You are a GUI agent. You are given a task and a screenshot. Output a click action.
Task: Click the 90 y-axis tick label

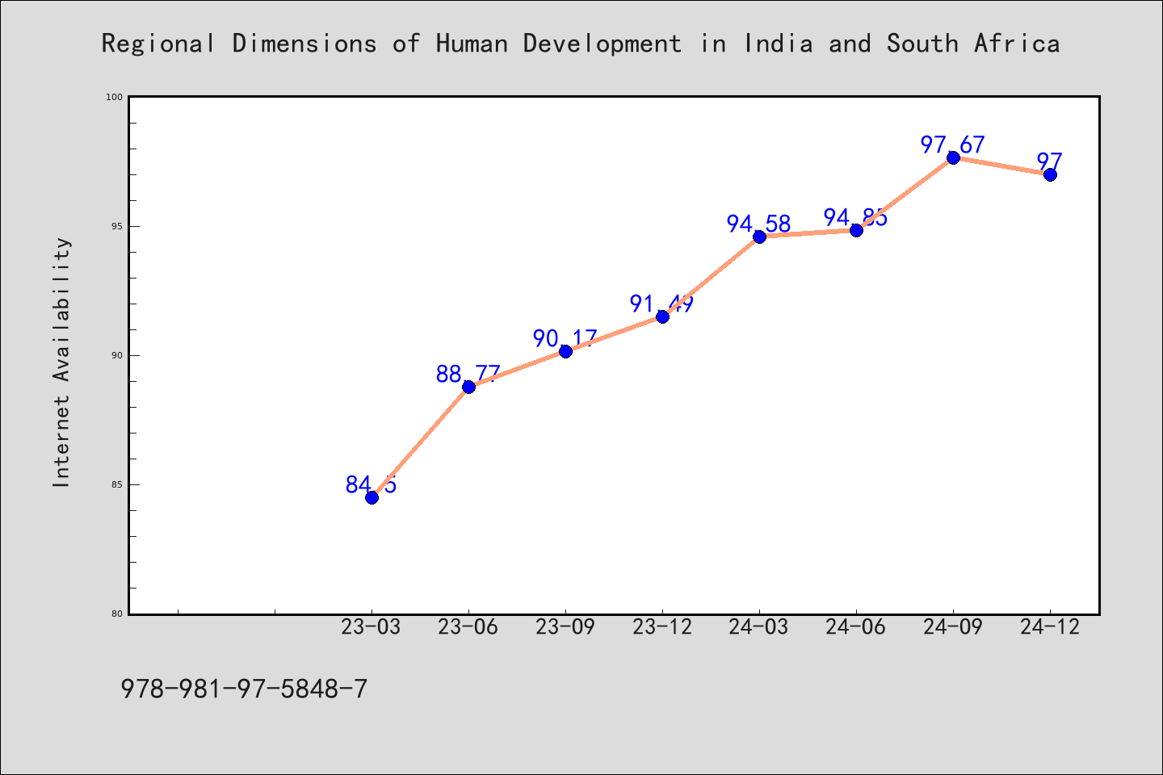[x=118, y=355]
